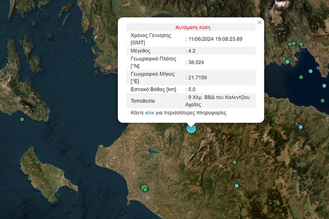Click the large cyan epicenter marker below the popup
Screen dimensions: 329x219
[191, 128]
